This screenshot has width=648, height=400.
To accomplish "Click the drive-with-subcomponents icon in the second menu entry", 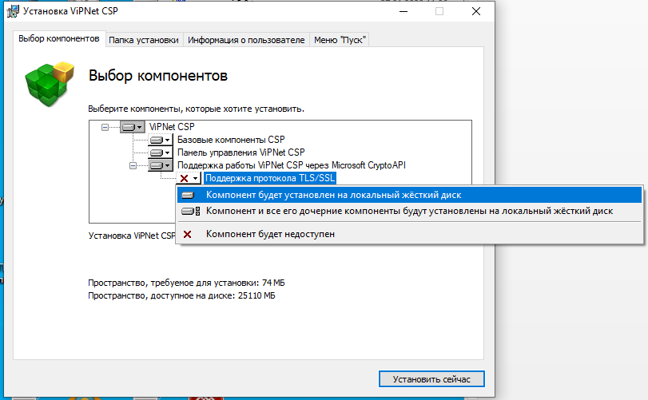I will [189, 212].
